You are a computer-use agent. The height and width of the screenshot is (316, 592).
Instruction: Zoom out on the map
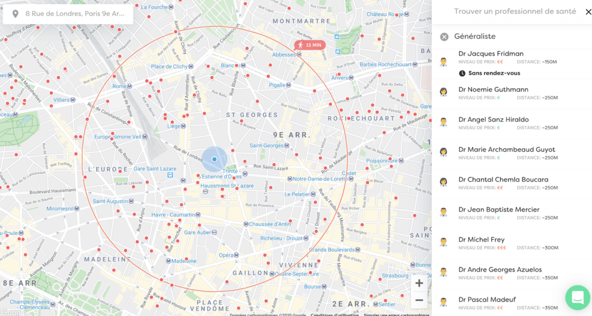[x=419, y=300]
